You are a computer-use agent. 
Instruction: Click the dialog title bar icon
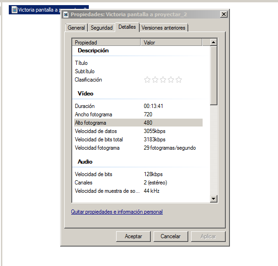coord(66,14)
